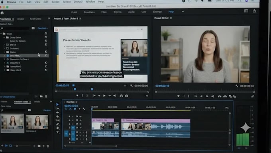Open program monitor wrench settings
The width and height of the screenshot is (271, 153).
tap(237, 86)
